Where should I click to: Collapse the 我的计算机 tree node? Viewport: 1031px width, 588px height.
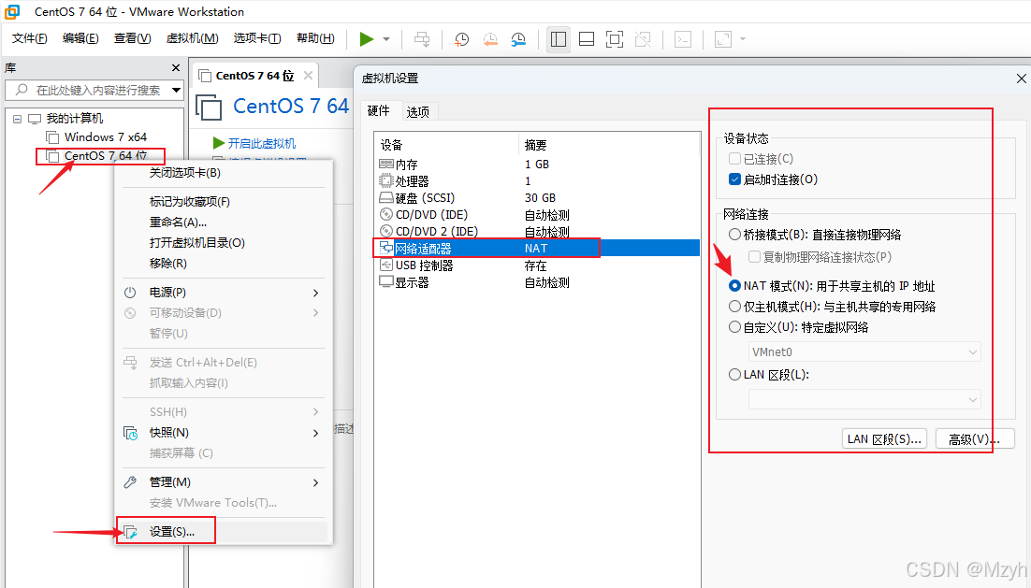pos(17,119)
